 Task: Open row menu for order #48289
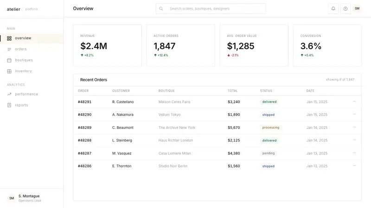(x=354, y=127)
